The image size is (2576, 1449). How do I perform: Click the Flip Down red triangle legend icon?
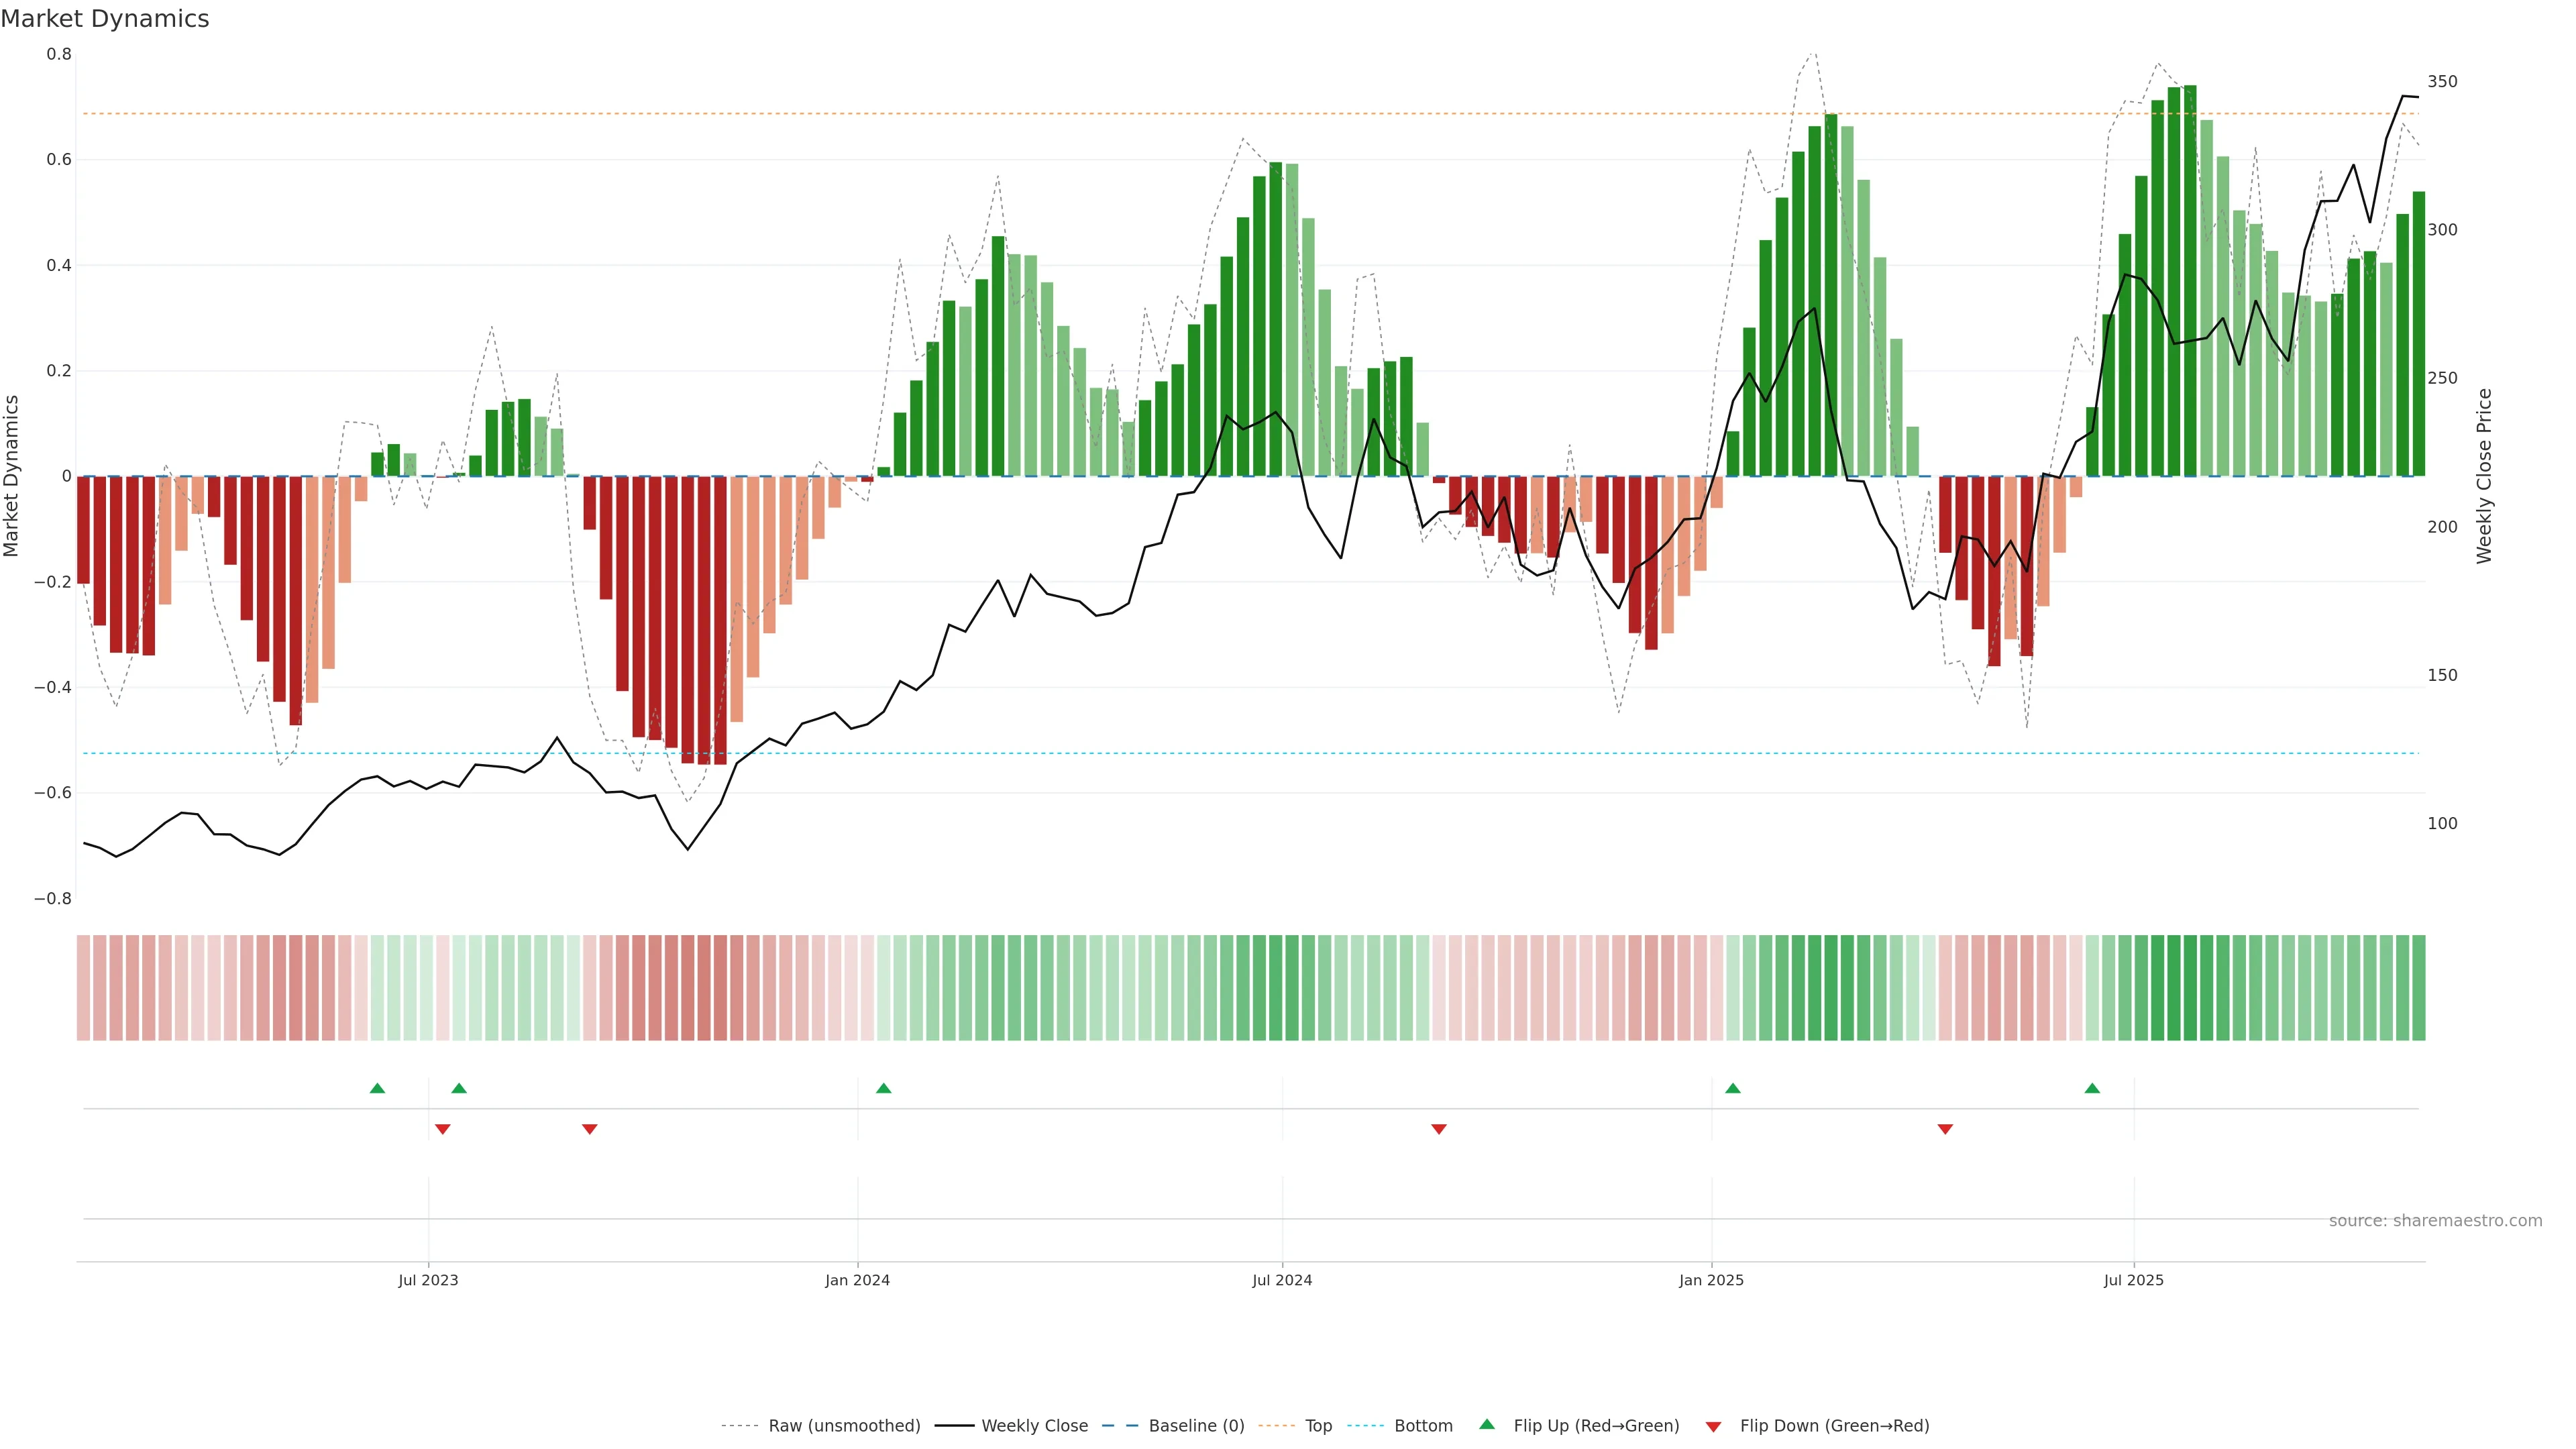coord(1713,1426)
